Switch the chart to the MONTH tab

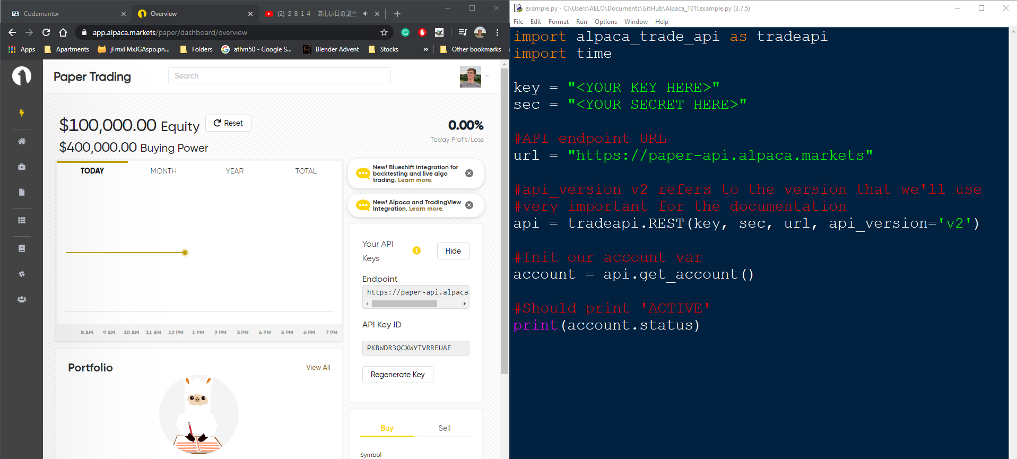[163, 171]
